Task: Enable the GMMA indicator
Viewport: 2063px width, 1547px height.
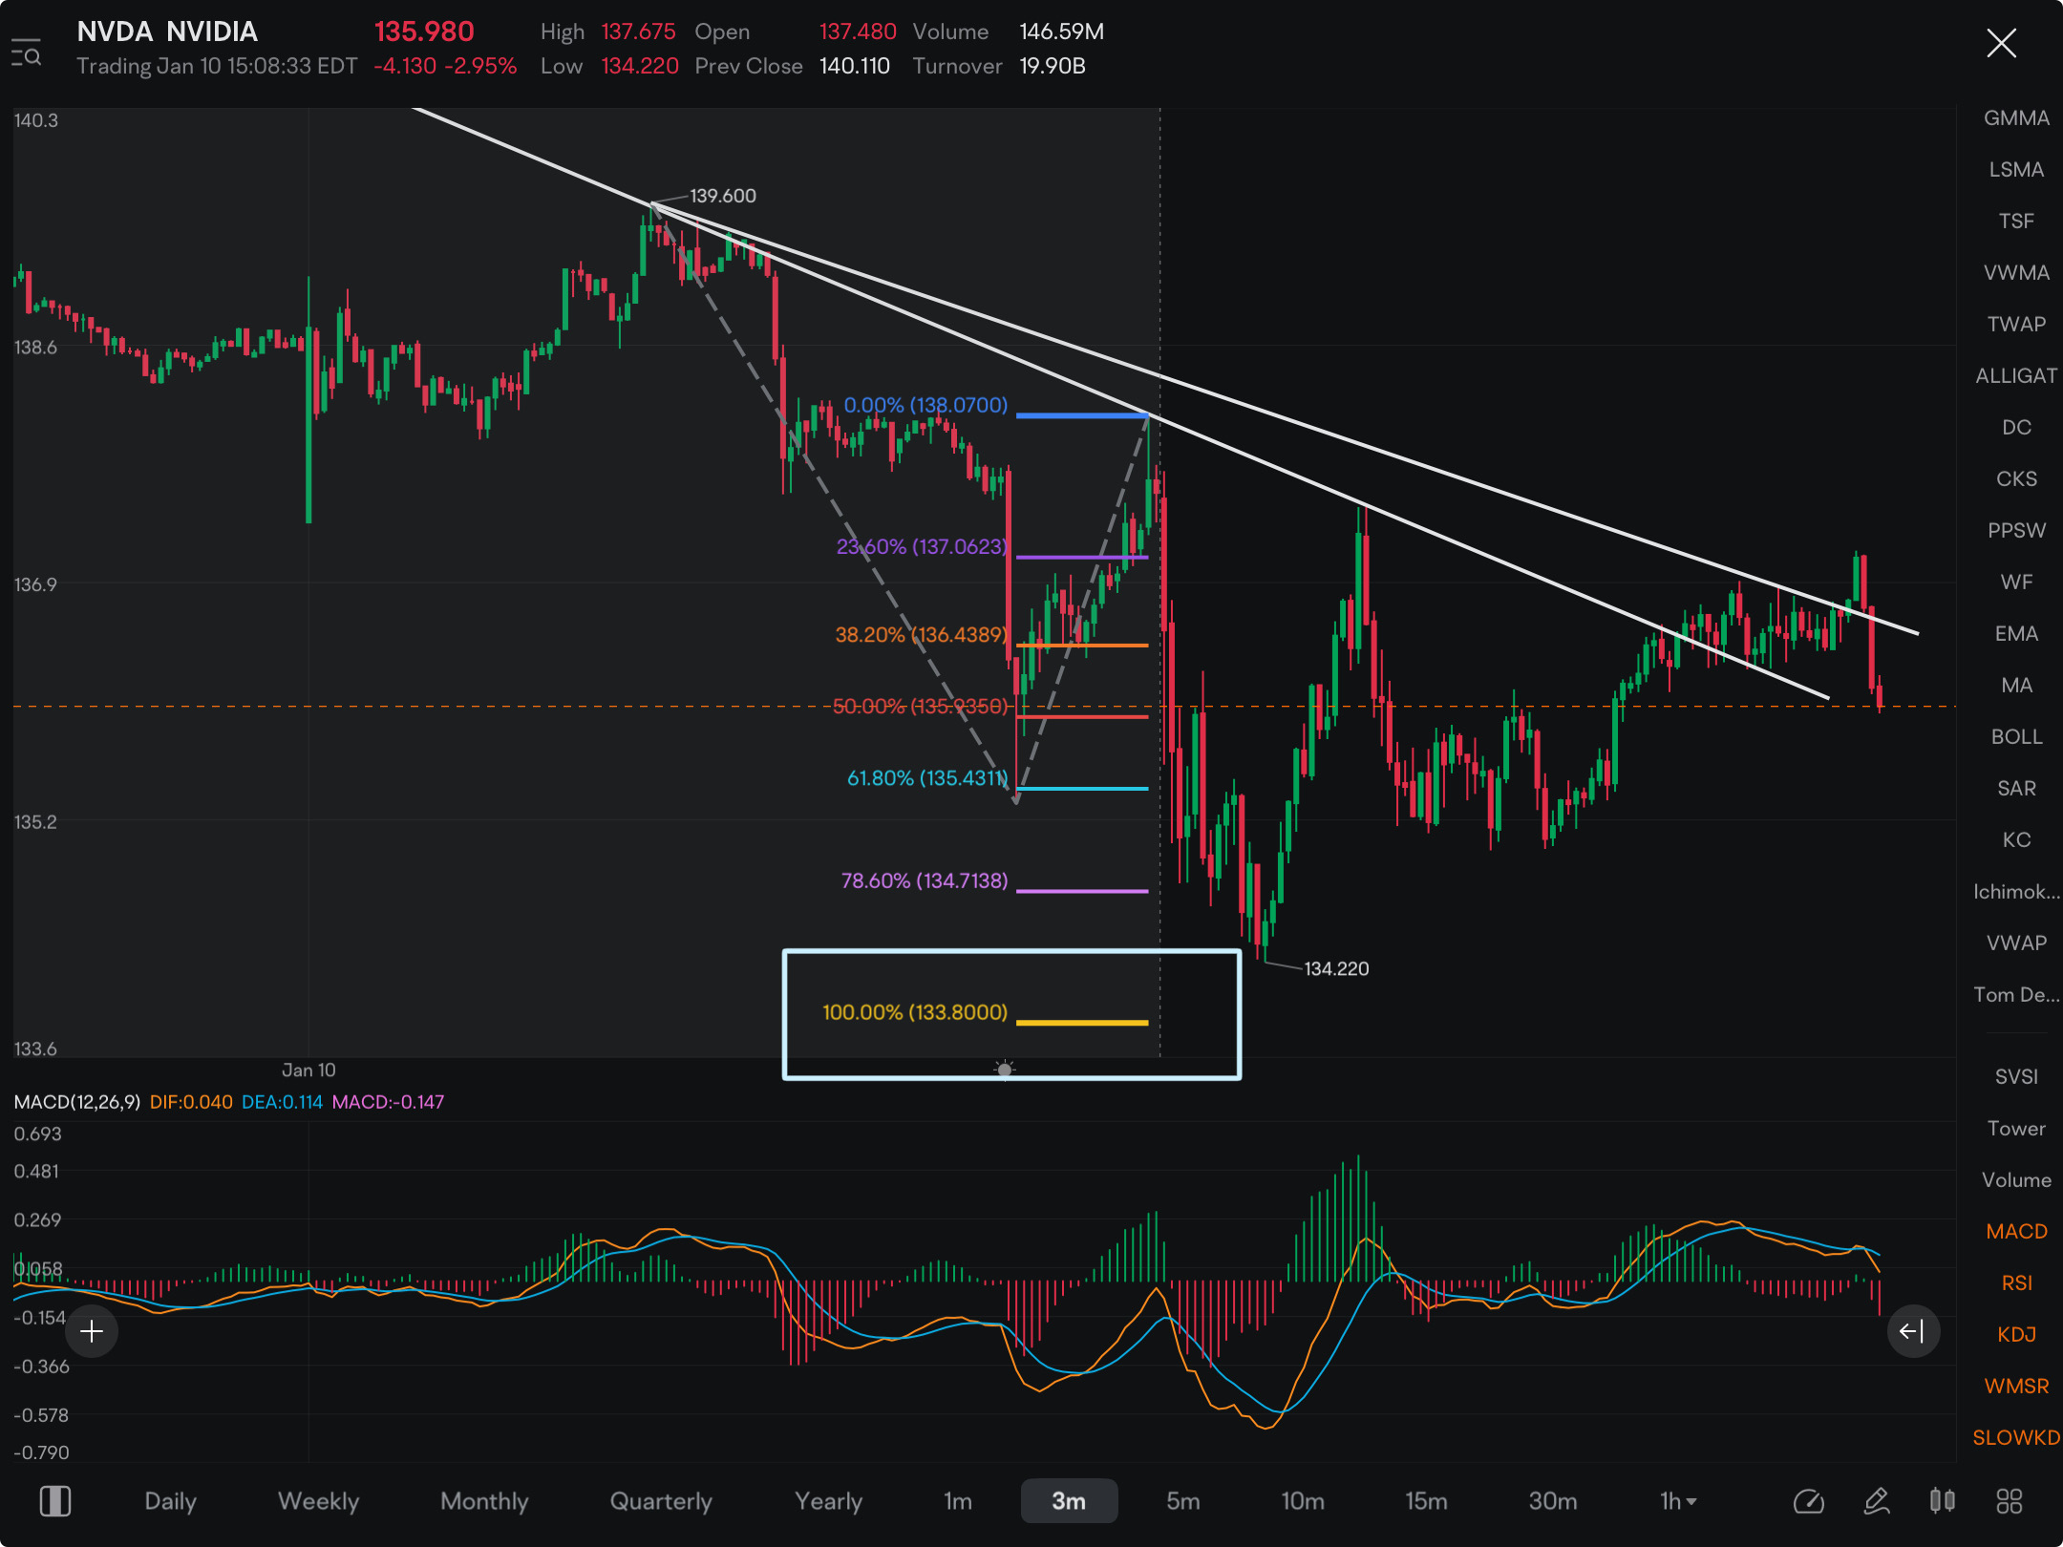Action: point(2016,118)
